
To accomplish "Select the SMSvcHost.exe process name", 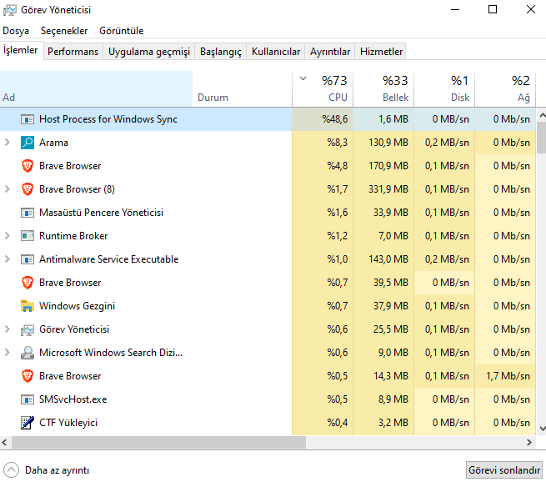I will tap(73, 399).
